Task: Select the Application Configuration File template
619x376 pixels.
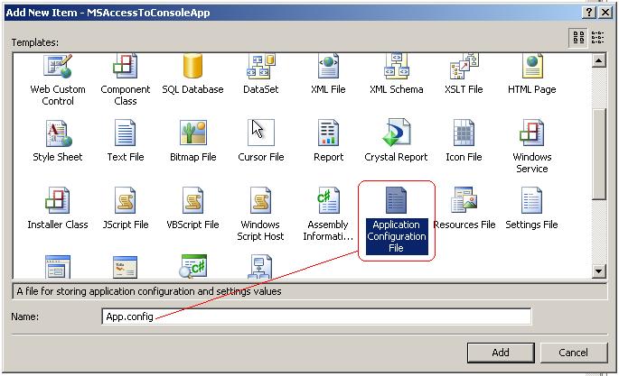Action: point(396,204)
